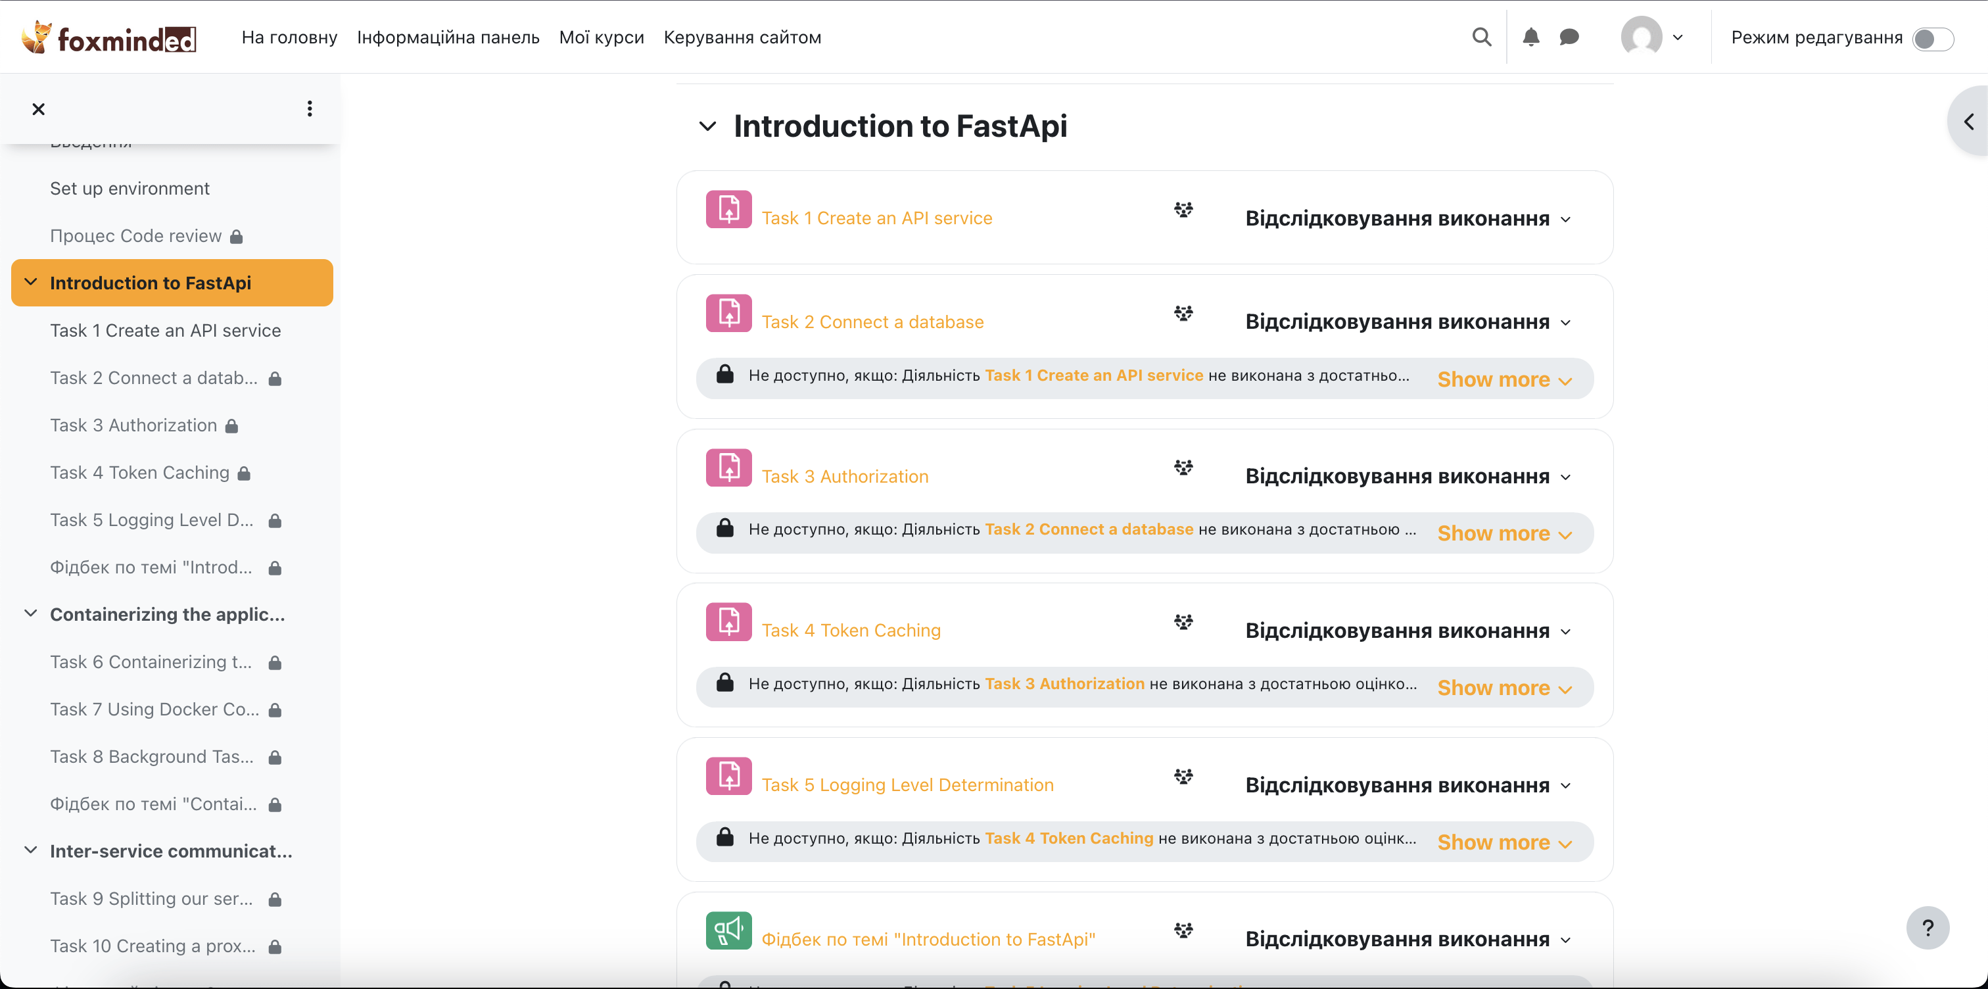Open the right block drawer arrow

tap(1969, 122)
